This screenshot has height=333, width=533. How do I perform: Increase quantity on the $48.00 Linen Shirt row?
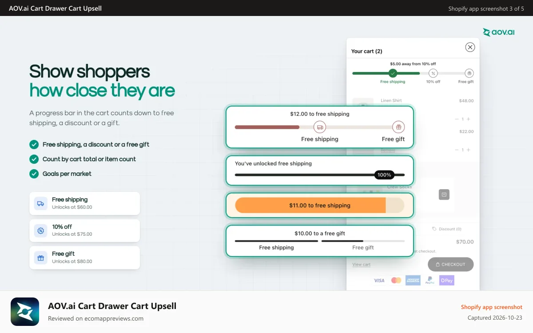(468, 119)
